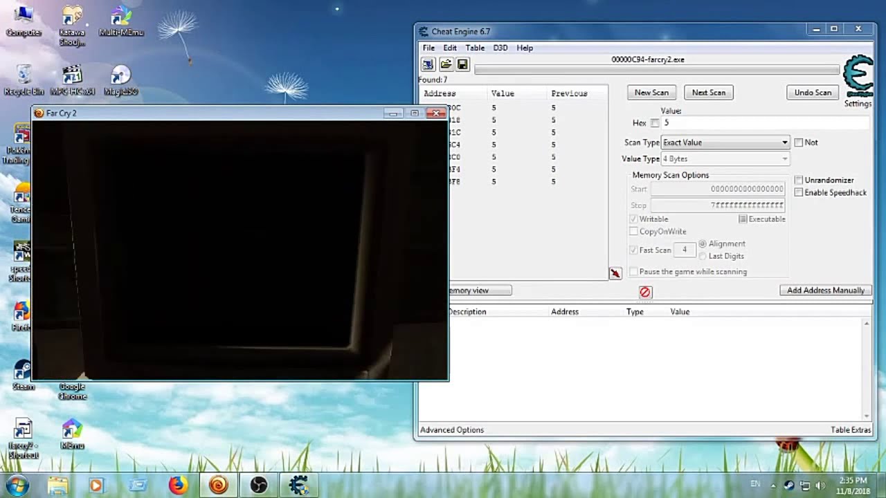Click the open file folder icon
Screen dimensions: 886x498
(446, 65)
